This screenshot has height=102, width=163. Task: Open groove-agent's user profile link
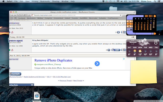point(16,41)
